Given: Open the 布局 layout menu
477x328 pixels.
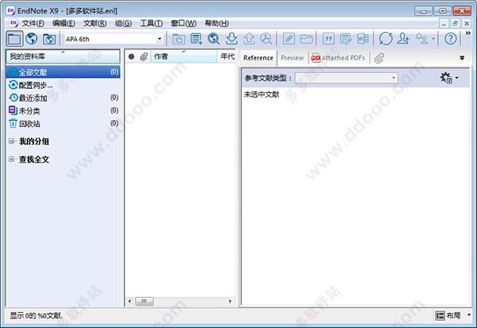Looking at the screenshot, I should click(452, 315).
